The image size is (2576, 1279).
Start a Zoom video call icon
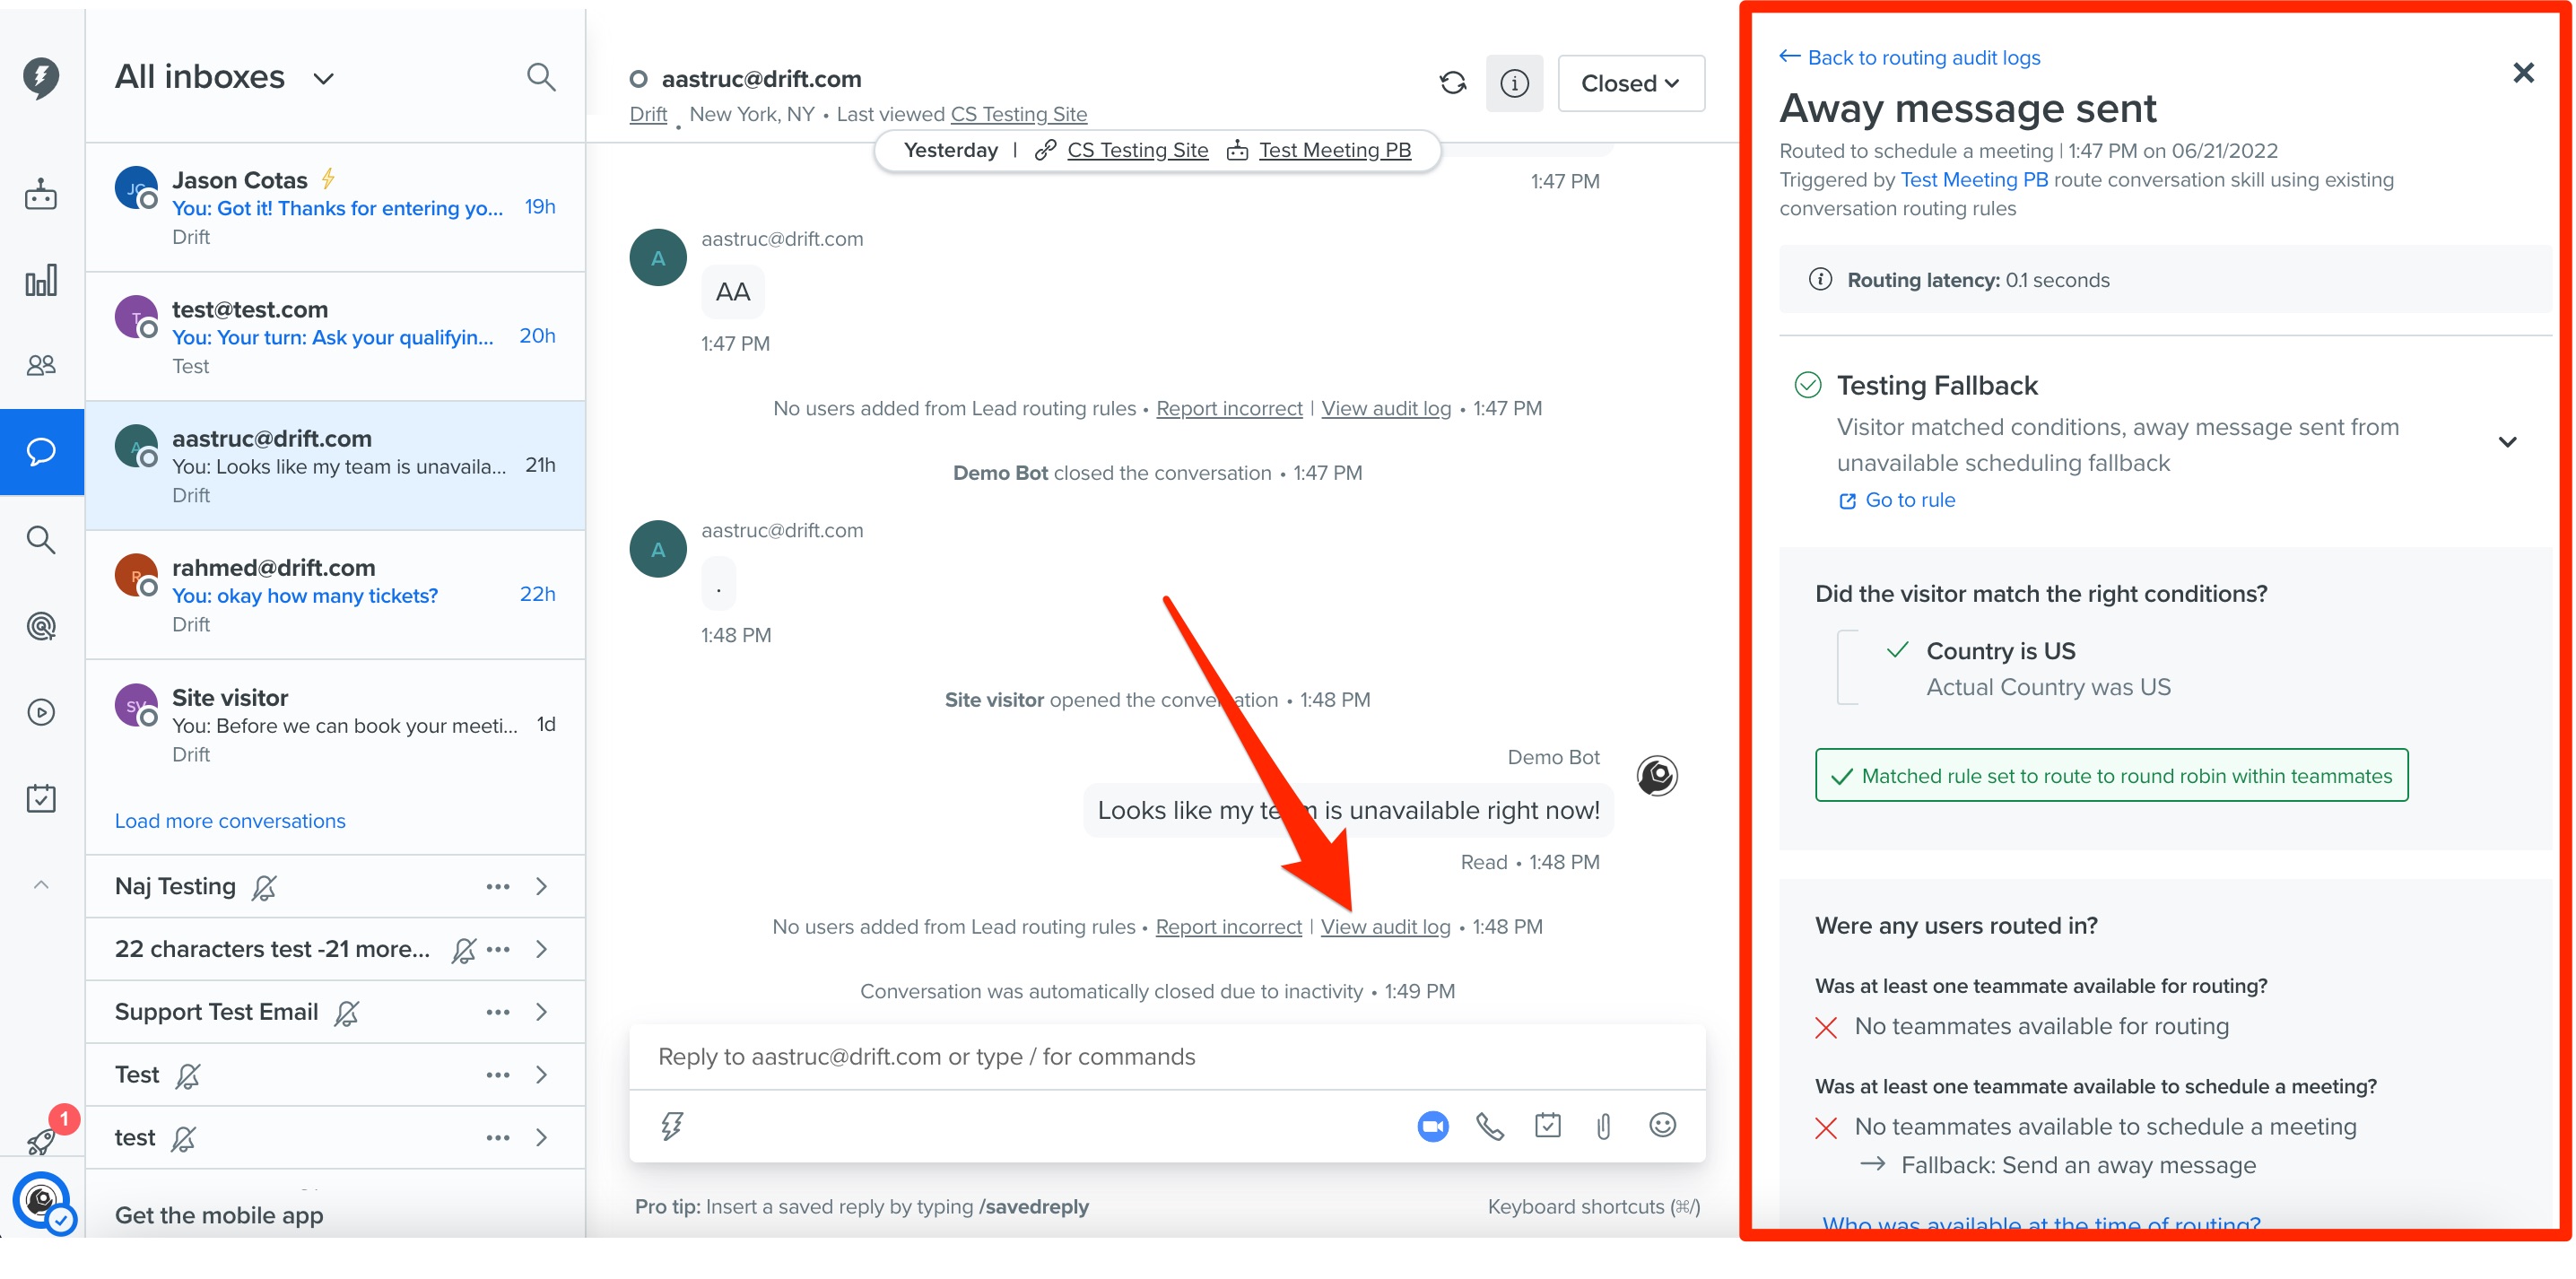[x=1432, y=1127]
